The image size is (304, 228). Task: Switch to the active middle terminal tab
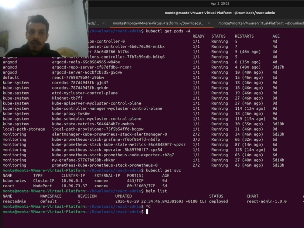point(159,23)
